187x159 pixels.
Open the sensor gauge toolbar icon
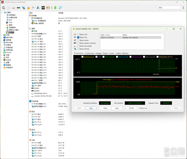[48, 8]
